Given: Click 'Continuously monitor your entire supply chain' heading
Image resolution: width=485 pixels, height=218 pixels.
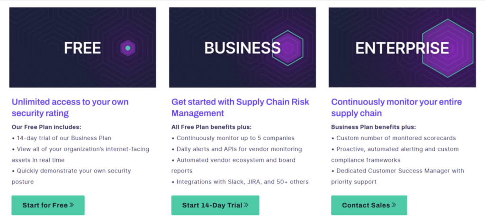Looking at the screenshot, I should point(396,108).
